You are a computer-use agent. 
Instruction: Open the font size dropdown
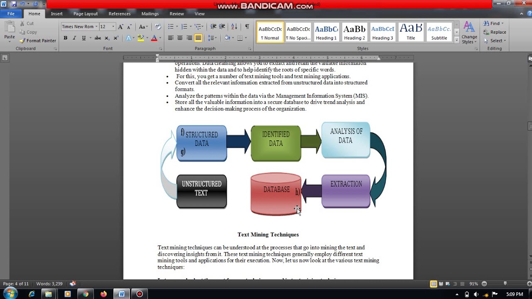[113, 27]
